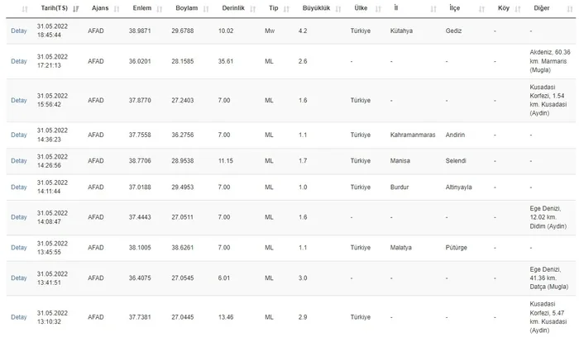The height and width of the screenshot is (337, 579).
Task: Sort by Enlem sort icon
Action: (x=160, y=9)
